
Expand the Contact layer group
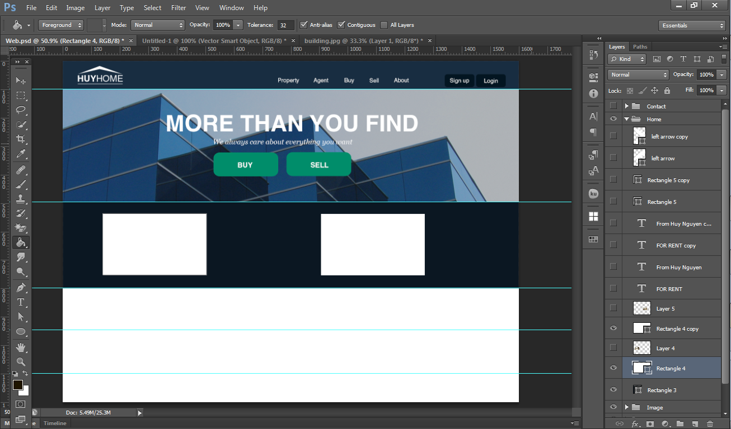627,106
